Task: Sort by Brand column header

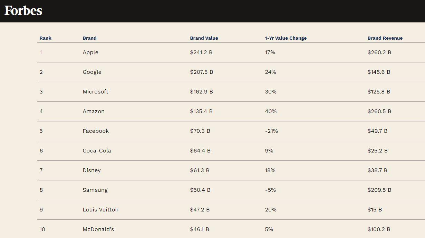Action: pos(89,38)
